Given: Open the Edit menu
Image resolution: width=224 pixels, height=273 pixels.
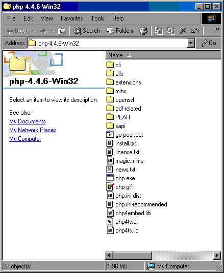Looking at the screenshot, I should (x=28, y=18).
